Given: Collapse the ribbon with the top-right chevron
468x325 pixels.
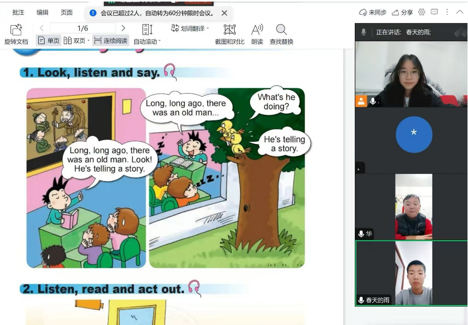Looking at the screenshot, I should (460, 12).
